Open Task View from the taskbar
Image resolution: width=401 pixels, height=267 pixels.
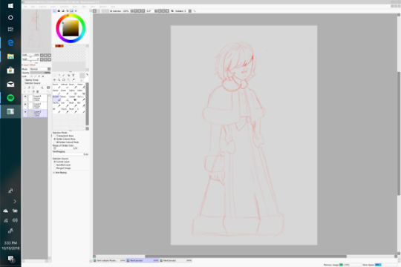[10, 29]
